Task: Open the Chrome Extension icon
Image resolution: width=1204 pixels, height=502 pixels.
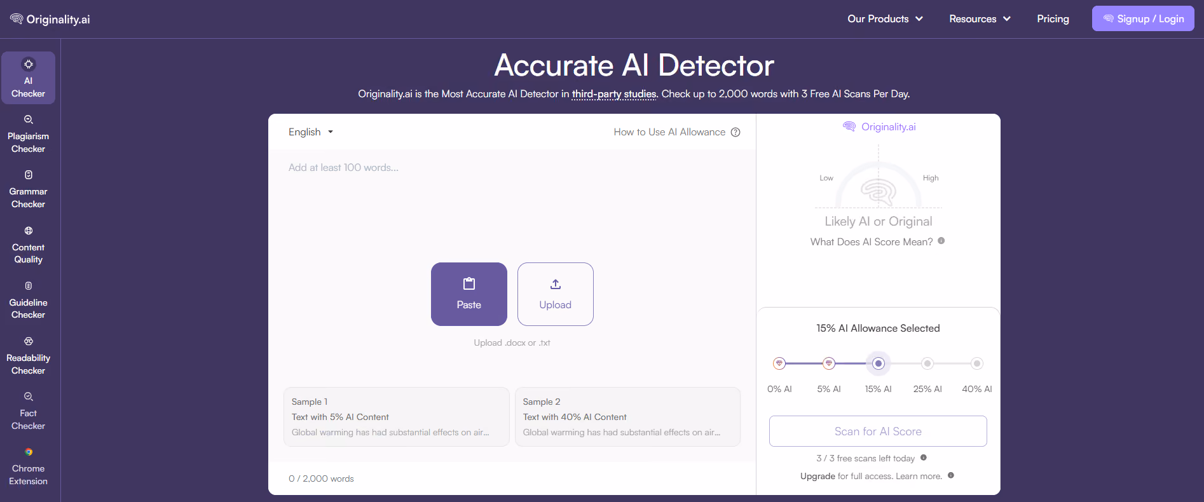Action: (28, 452)
